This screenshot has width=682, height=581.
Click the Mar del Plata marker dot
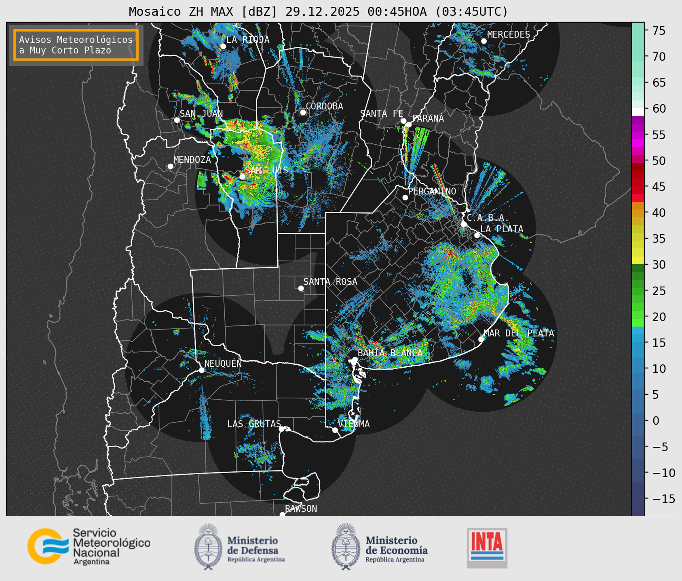pos(481,339)
